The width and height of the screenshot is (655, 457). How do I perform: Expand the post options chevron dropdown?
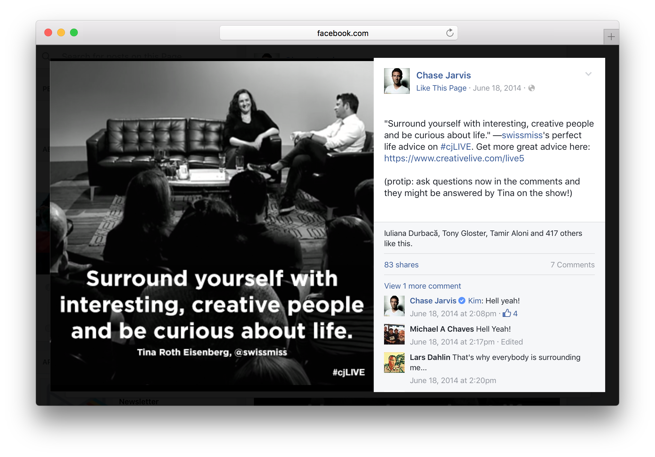[x=588, y=74]
